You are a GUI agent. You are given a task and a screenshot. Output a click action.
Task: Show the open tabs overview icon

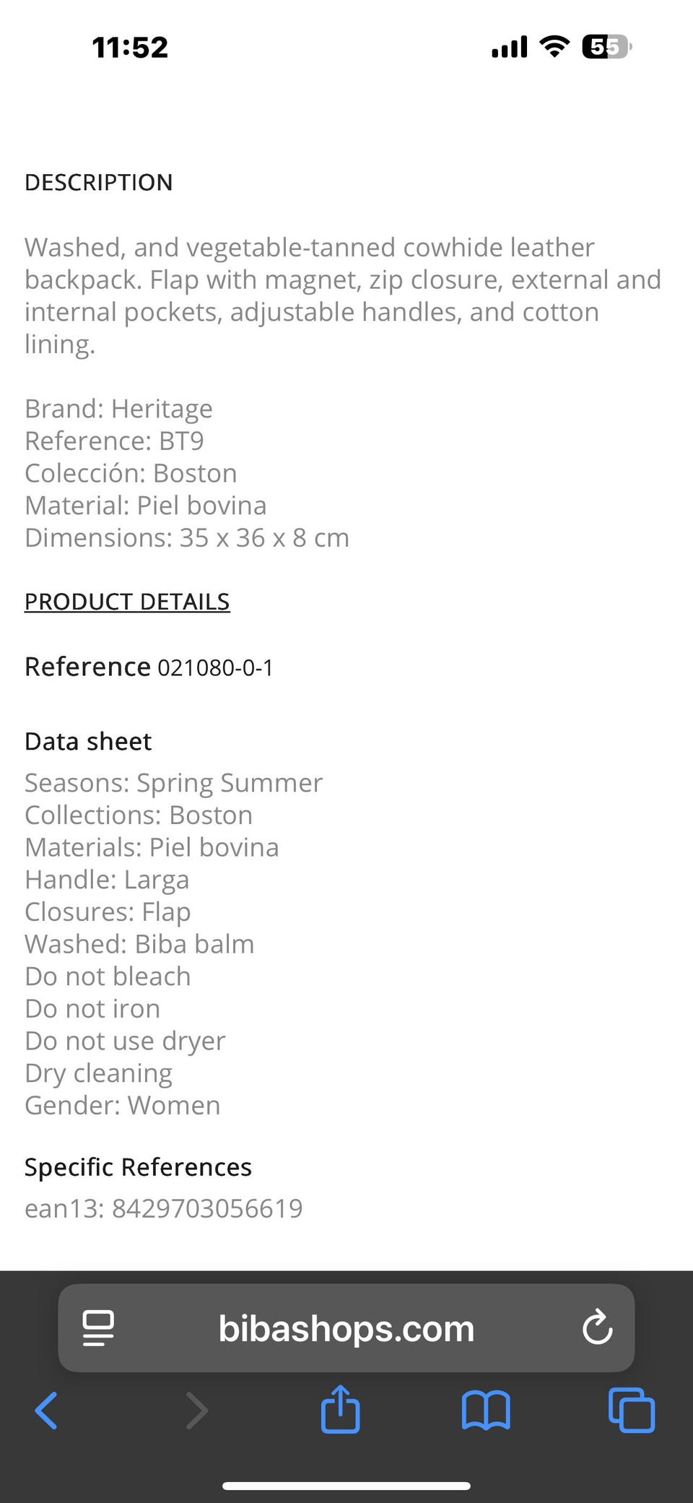[x=632, y=1411]
